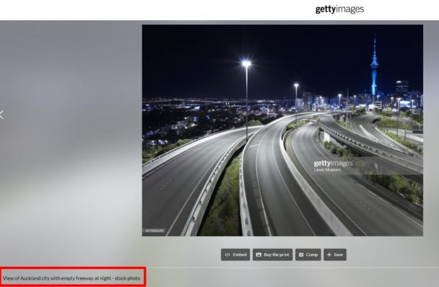The width and height of the screenshot is (439, 287).
Task: Click the Getty Images logo at top
Action: pos(339,9)
